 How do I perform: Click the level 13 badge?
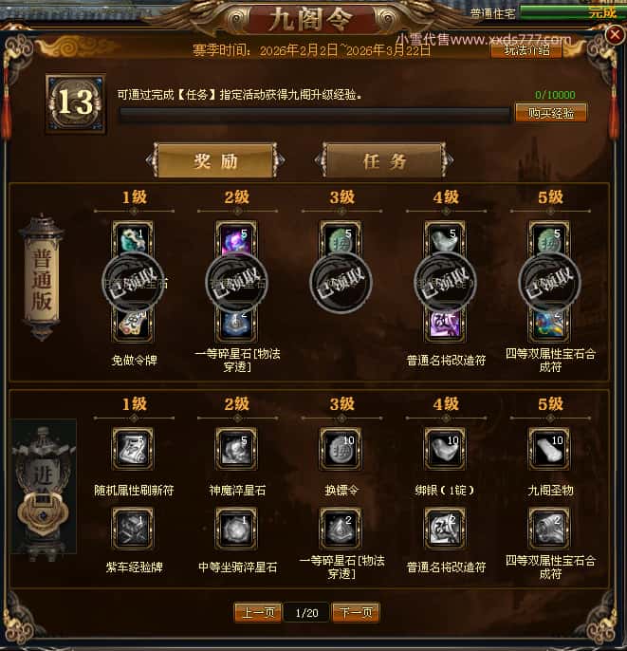[76, 103]
